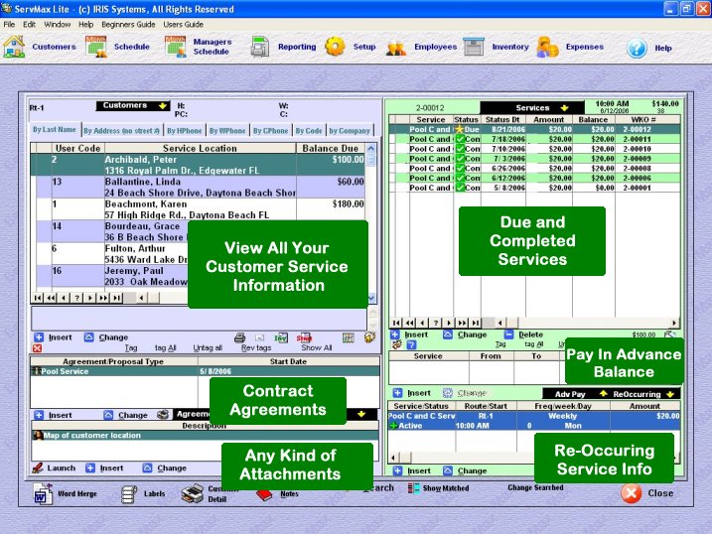The image size is (712, 534).
Task: Open the Employees module
Action: 421,47
